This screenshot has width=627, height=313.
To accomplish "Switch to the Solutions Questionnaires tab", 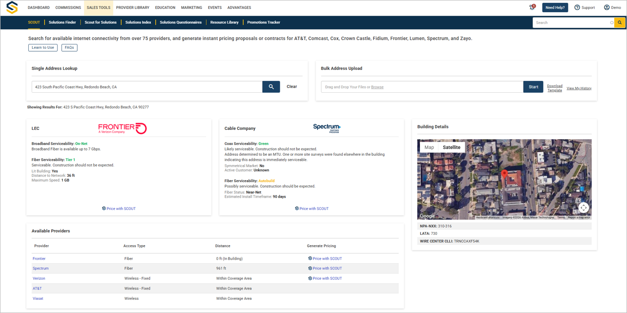I will (181, 22).
